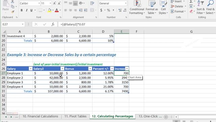Open the font size 11 dropdown
Screen dimensions: 216x122
pos(50,3)
